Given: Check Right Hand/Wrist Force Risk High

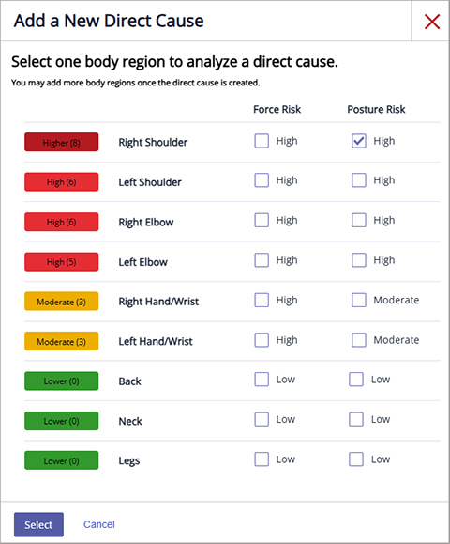Looking at the screenshot, I should (262, 300).
